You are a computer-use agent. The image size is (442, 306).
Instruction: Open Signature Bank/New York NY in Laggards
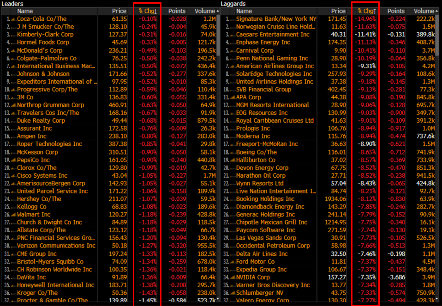tap(276, 19)
